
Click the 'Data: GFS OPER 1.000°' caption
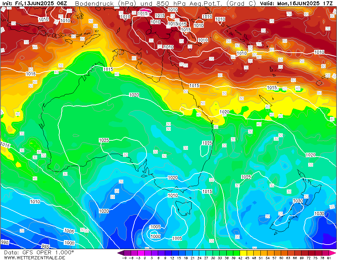pos(39,252)
